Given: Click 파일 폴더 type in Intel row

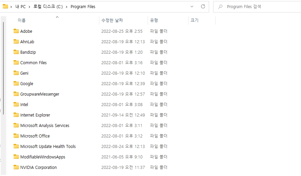Looking at the screenshot, I should (x=158, y=105).
